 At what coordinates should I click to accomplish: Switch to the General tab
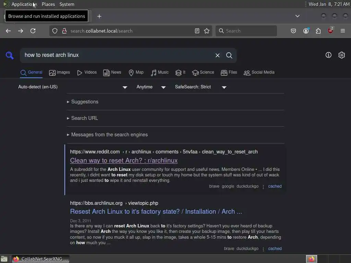coord(31,73)
